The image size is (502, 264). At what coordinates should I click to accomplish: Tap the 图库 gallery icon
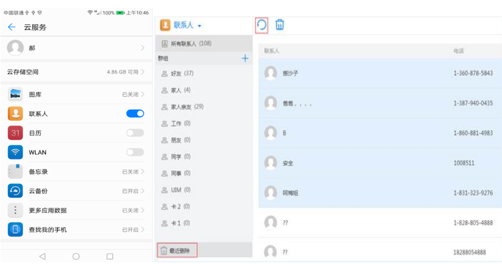(x=15, y=95)
